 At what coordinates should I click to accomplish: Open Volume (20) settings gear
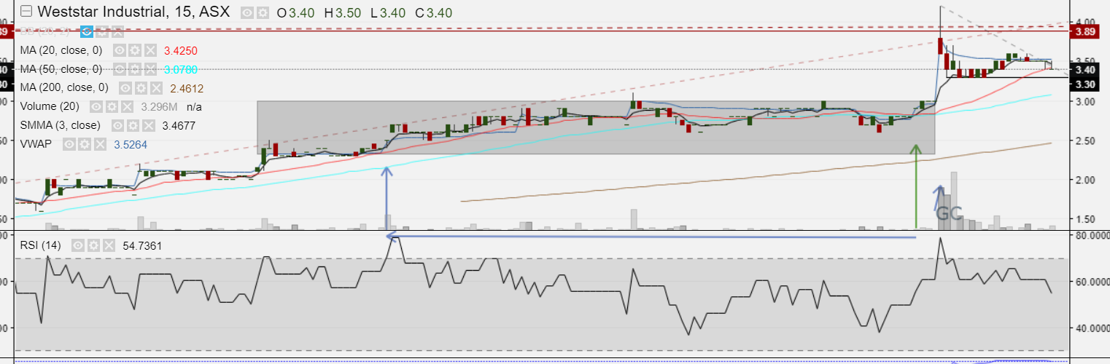(x=111, y=107)
